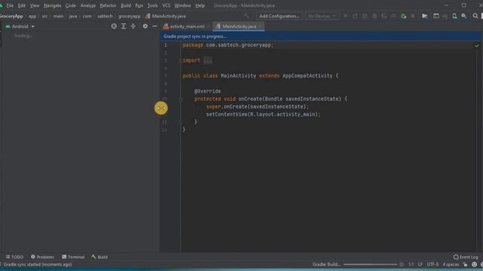
Task: Click the Profile app icon
Action: click(393, 16)
